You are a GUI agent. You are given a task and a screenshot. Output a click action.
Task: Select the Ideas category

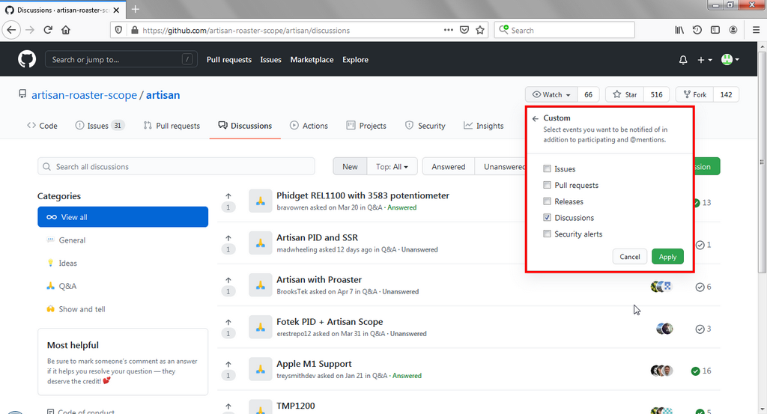tap(67, 263)
